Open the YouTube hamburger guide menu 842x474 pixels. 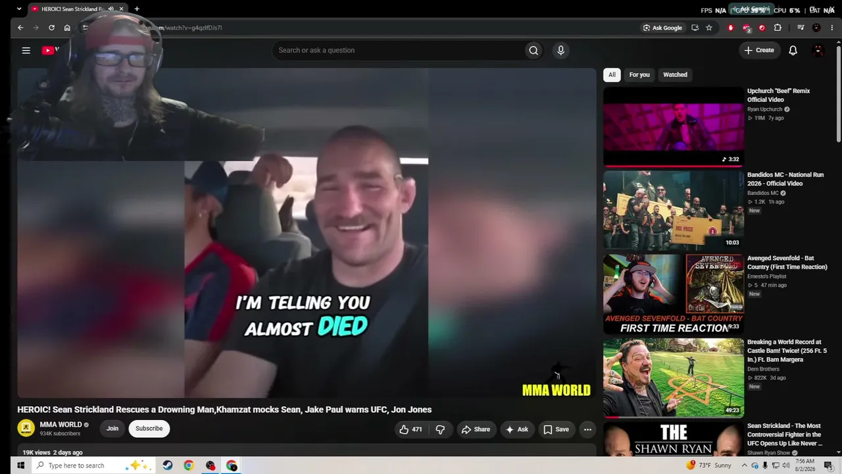(26, 50)
